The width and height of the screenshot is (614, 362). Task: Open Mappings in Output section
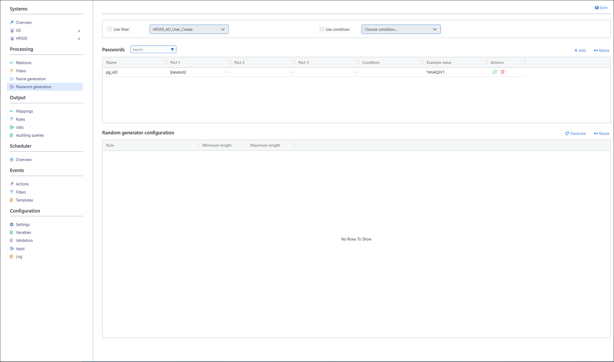24,111
